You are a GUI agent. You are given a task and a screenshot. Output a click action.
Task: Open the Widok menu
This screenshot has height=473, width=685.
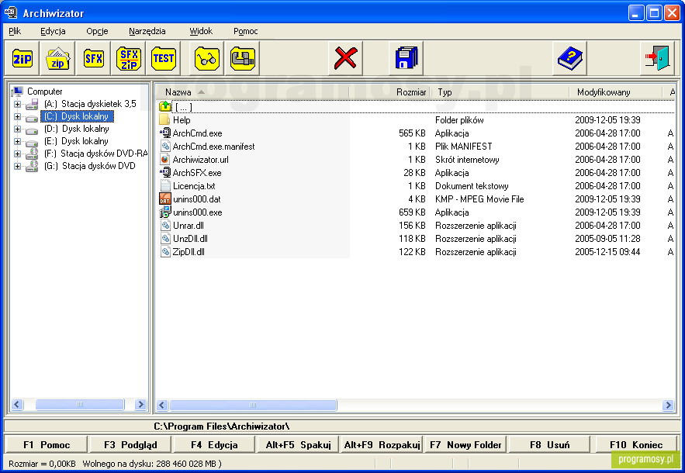tap(201, 31)
